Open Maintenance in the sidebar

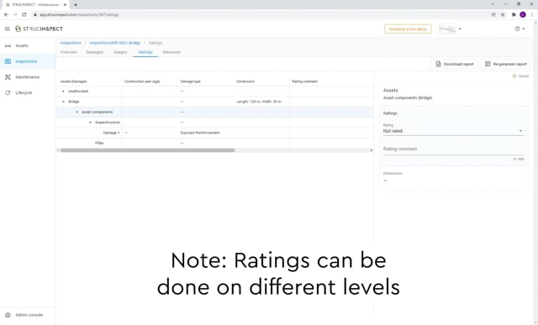point(28,77)
